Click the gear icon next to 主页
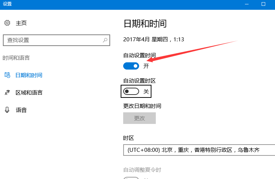 tap(7, 23)
